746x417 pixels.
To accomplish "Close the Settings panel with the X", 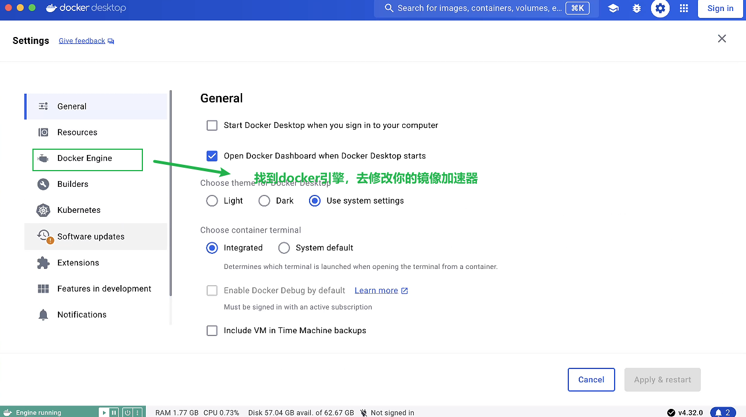I will [x=722, y=39].
